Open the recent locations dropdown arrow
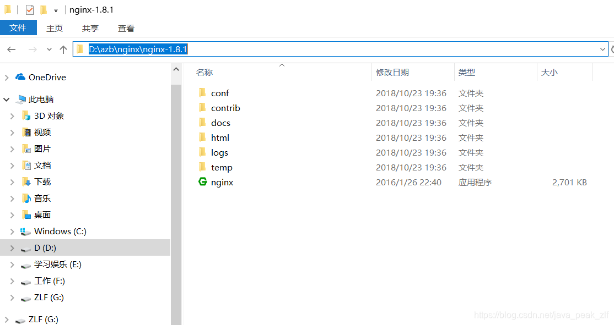 coord(49,49)
